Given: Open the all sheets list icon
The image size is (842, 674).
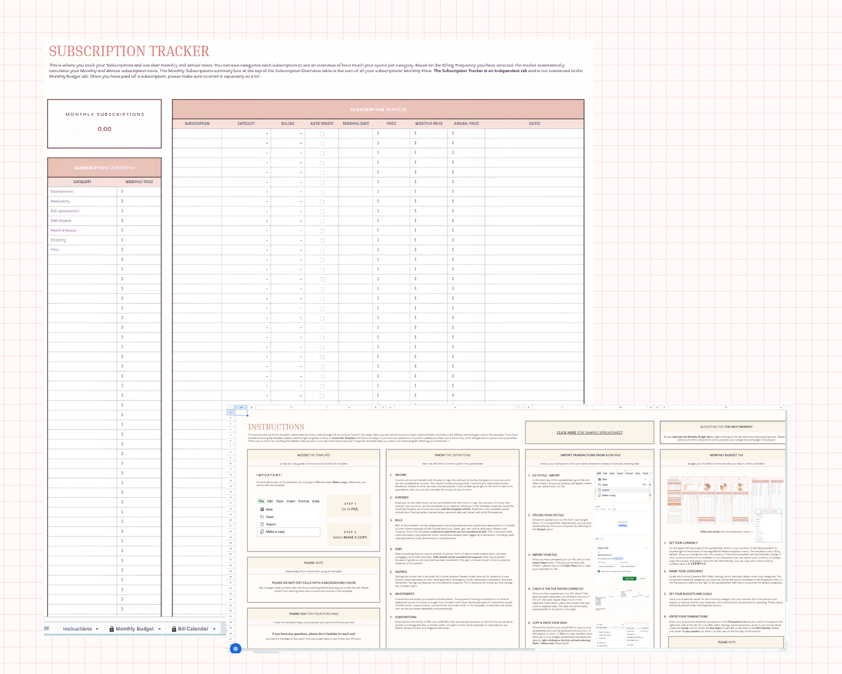Looking at the screenshot, I should [47, 629].
